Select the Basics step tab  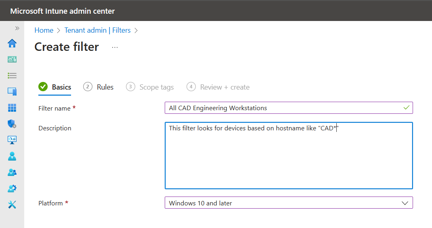click(x=55, y=87)
